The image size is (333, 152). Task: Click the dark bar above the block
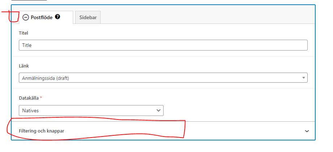(29, 0)
